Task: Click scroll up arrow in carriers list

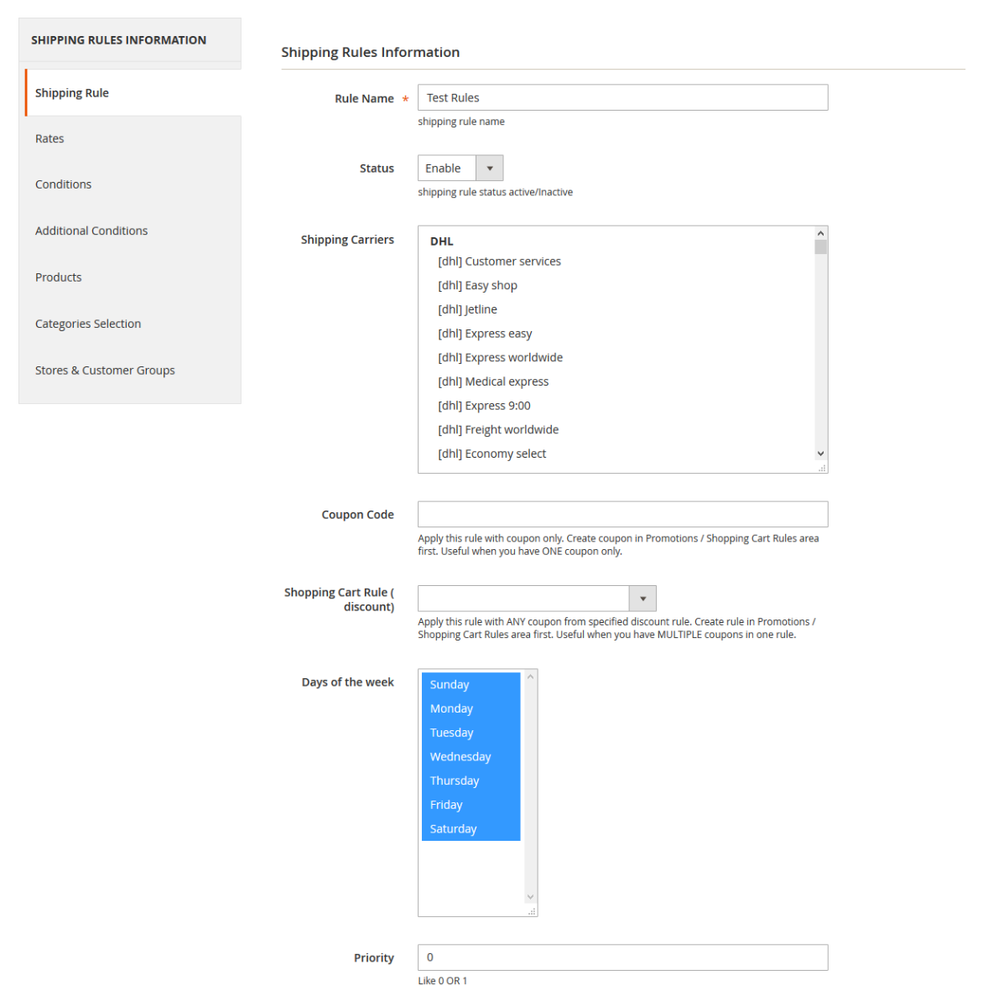Action: coord(821,233)
